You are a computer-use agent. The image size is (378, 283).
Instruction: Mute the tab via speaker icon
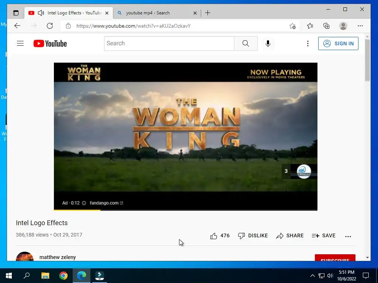tap(41, 13)
